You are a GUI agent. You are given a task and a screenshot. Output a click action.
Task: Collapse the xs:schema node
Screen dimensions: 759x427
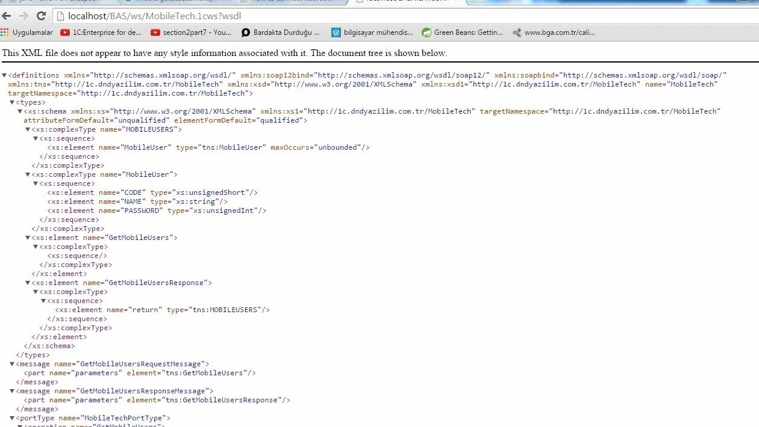(20, 111)
